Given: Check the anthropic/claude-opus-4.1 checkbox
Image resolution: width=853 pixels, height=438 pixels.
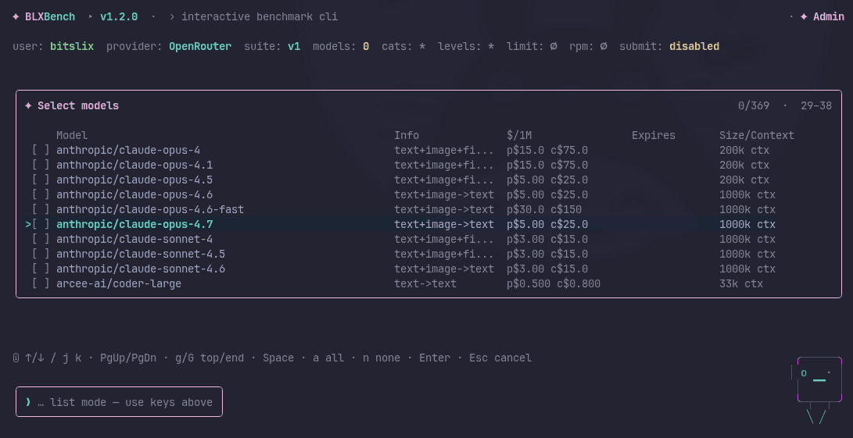Looking at the screenshot, I should pyautogui.click(x=41, y=166).
